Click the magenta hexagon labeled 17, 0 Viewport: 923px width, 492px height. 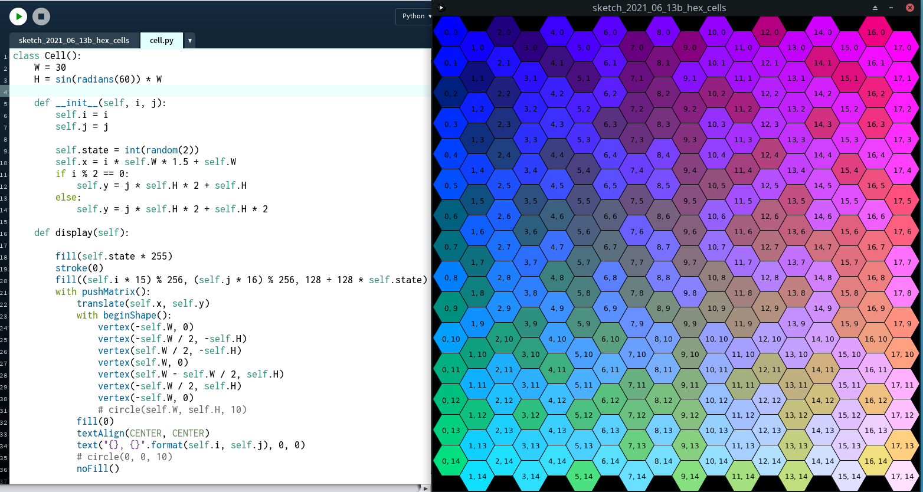pos(902,48)
